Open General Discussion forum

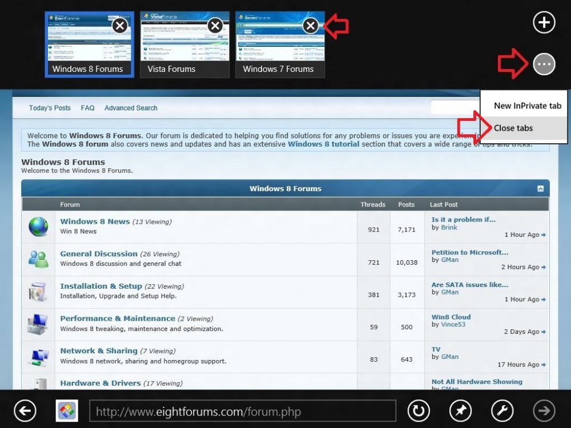click(x=99, y=254)
